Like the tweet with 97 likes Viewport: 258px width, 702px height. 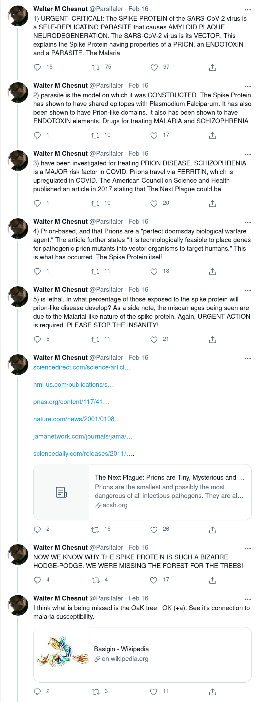[154, 67]
